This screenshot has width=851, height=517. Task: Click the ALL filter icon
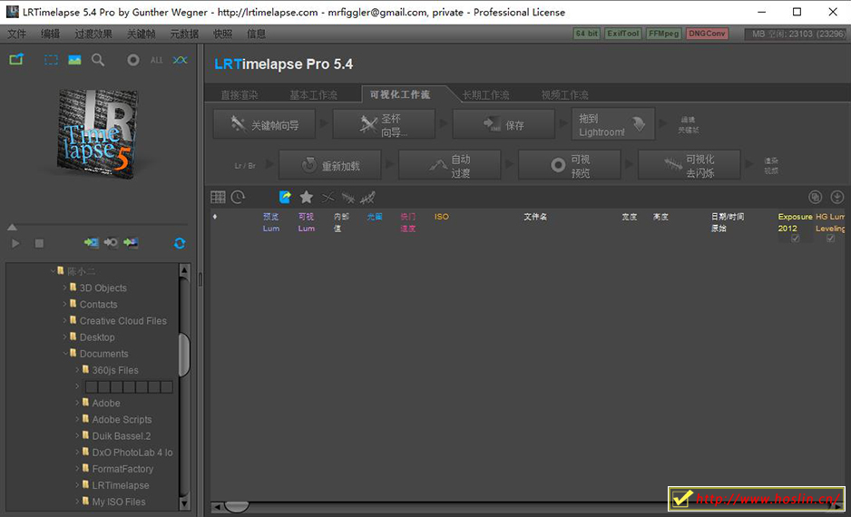tap(156, 60)
